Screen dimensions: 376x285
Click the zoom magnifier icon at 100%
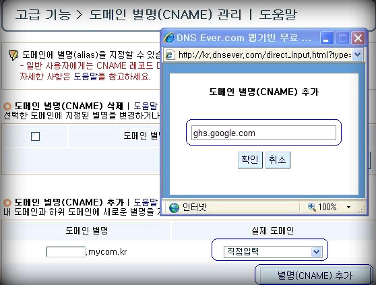[x=312, y=207]
